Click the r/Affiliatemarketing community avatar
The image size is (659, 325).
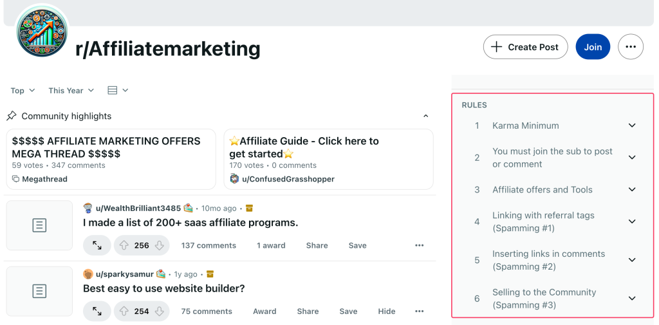[x=41, y=33]
